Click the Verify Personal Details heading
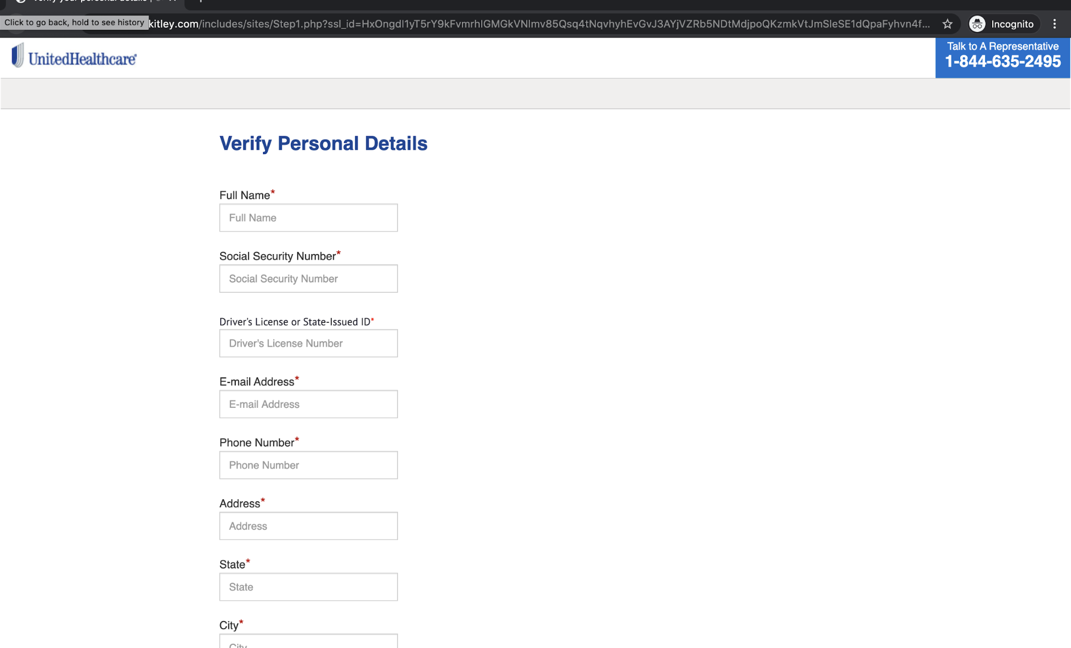 (x=323, y=143)
